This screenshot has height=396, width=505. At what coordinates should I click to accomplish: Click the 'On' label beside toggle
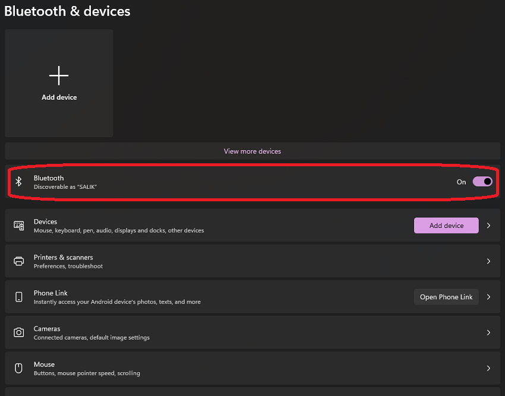(461, 182)
